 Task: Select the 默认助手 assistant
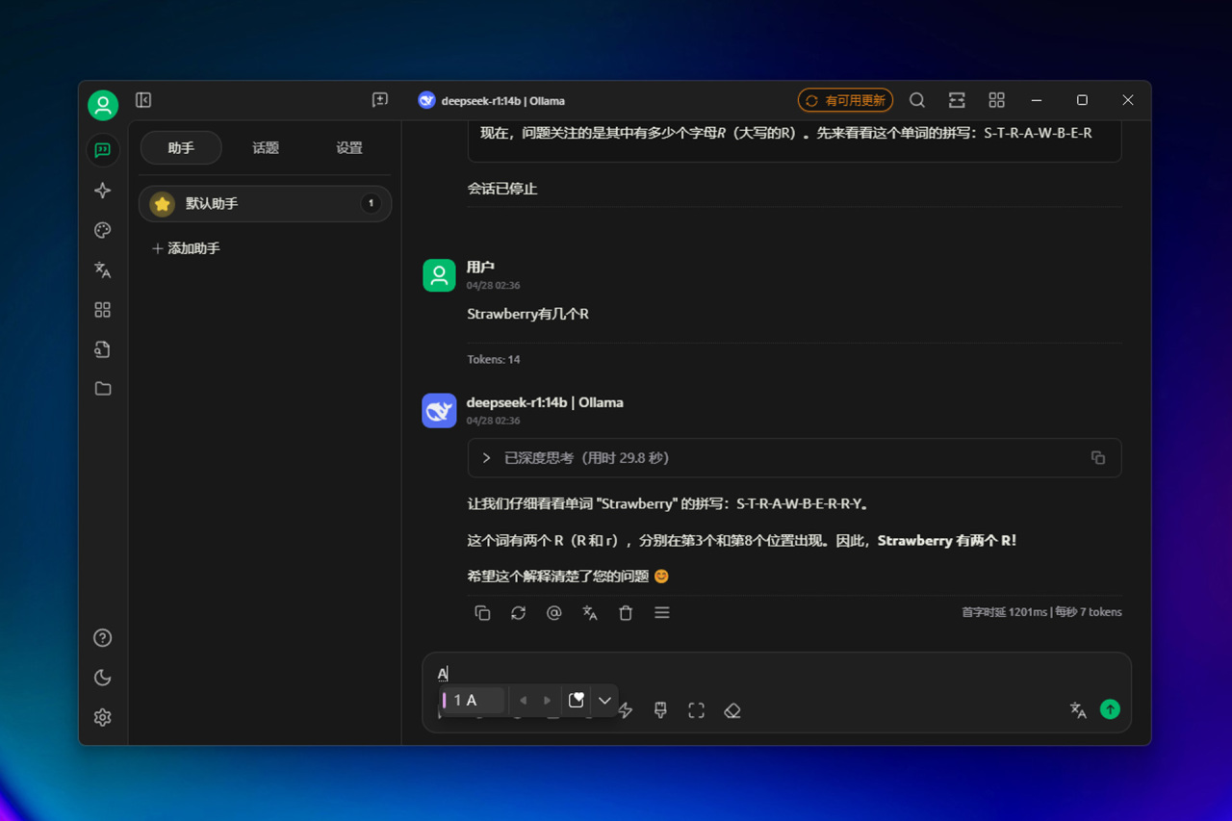point(266,204)
